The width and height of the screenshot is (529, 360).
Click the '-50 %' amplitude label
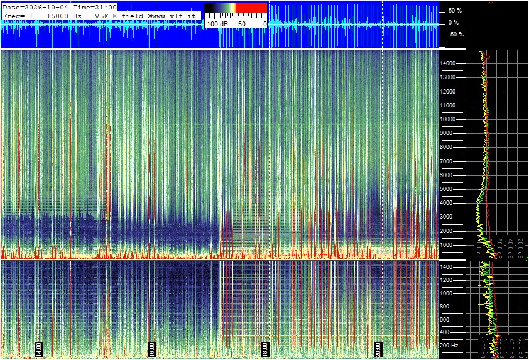point(456,35)
